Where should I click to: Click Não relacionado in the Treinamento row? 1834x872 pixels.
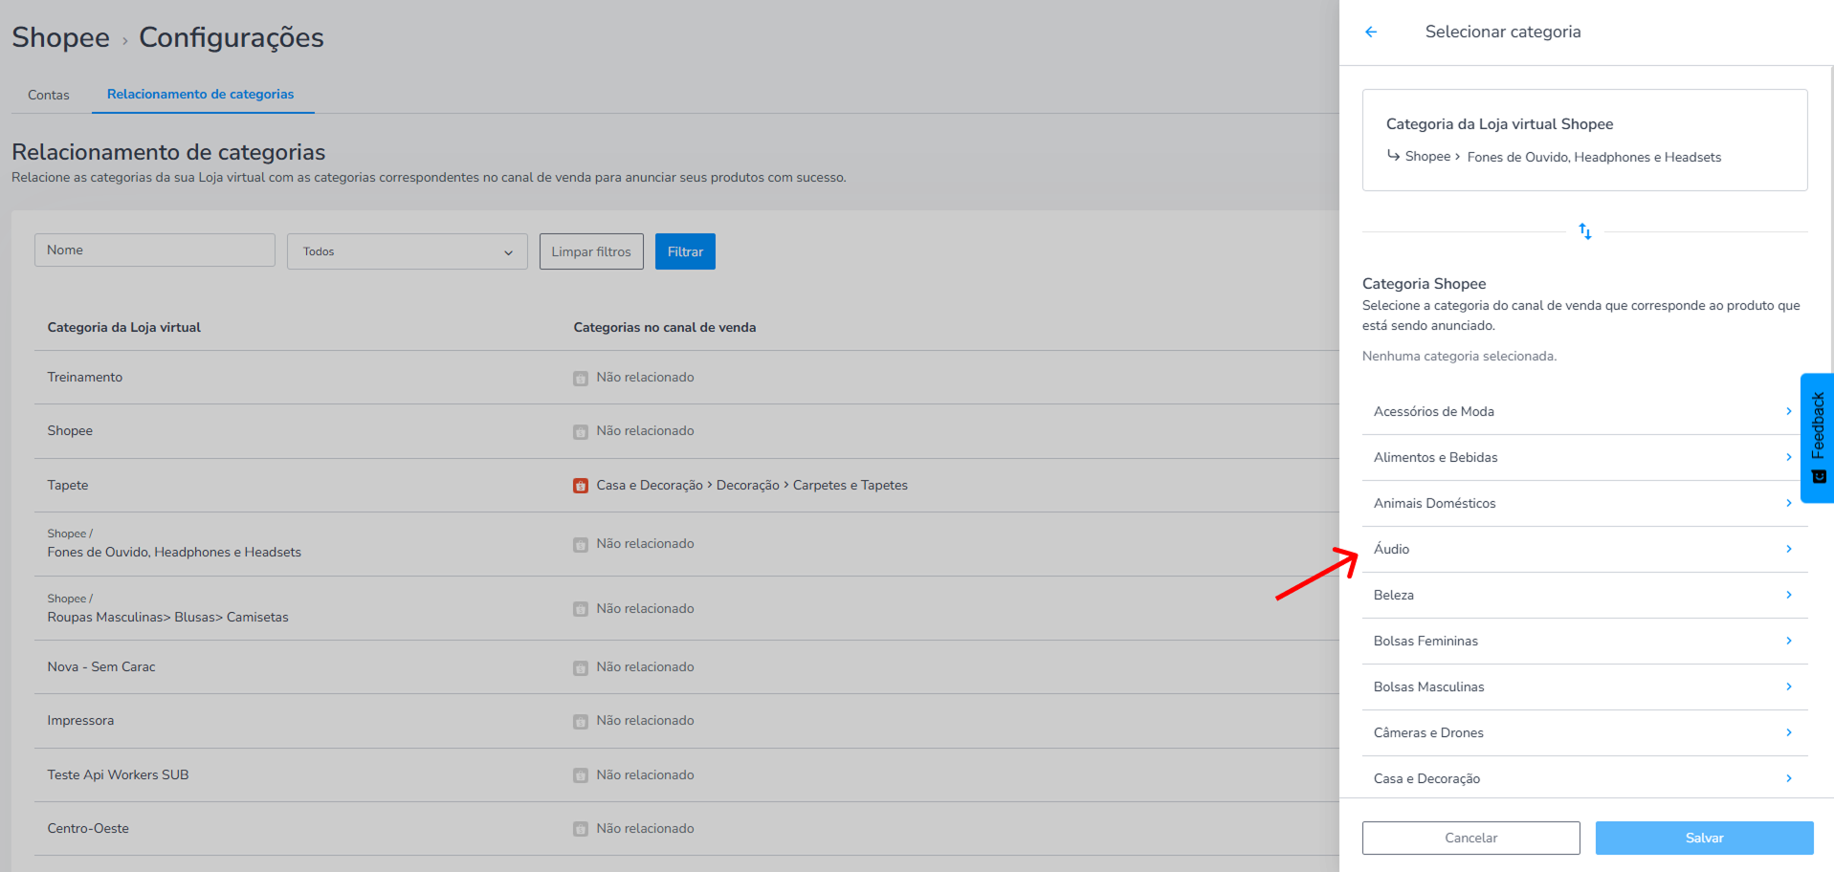click(x=646, y=377)
